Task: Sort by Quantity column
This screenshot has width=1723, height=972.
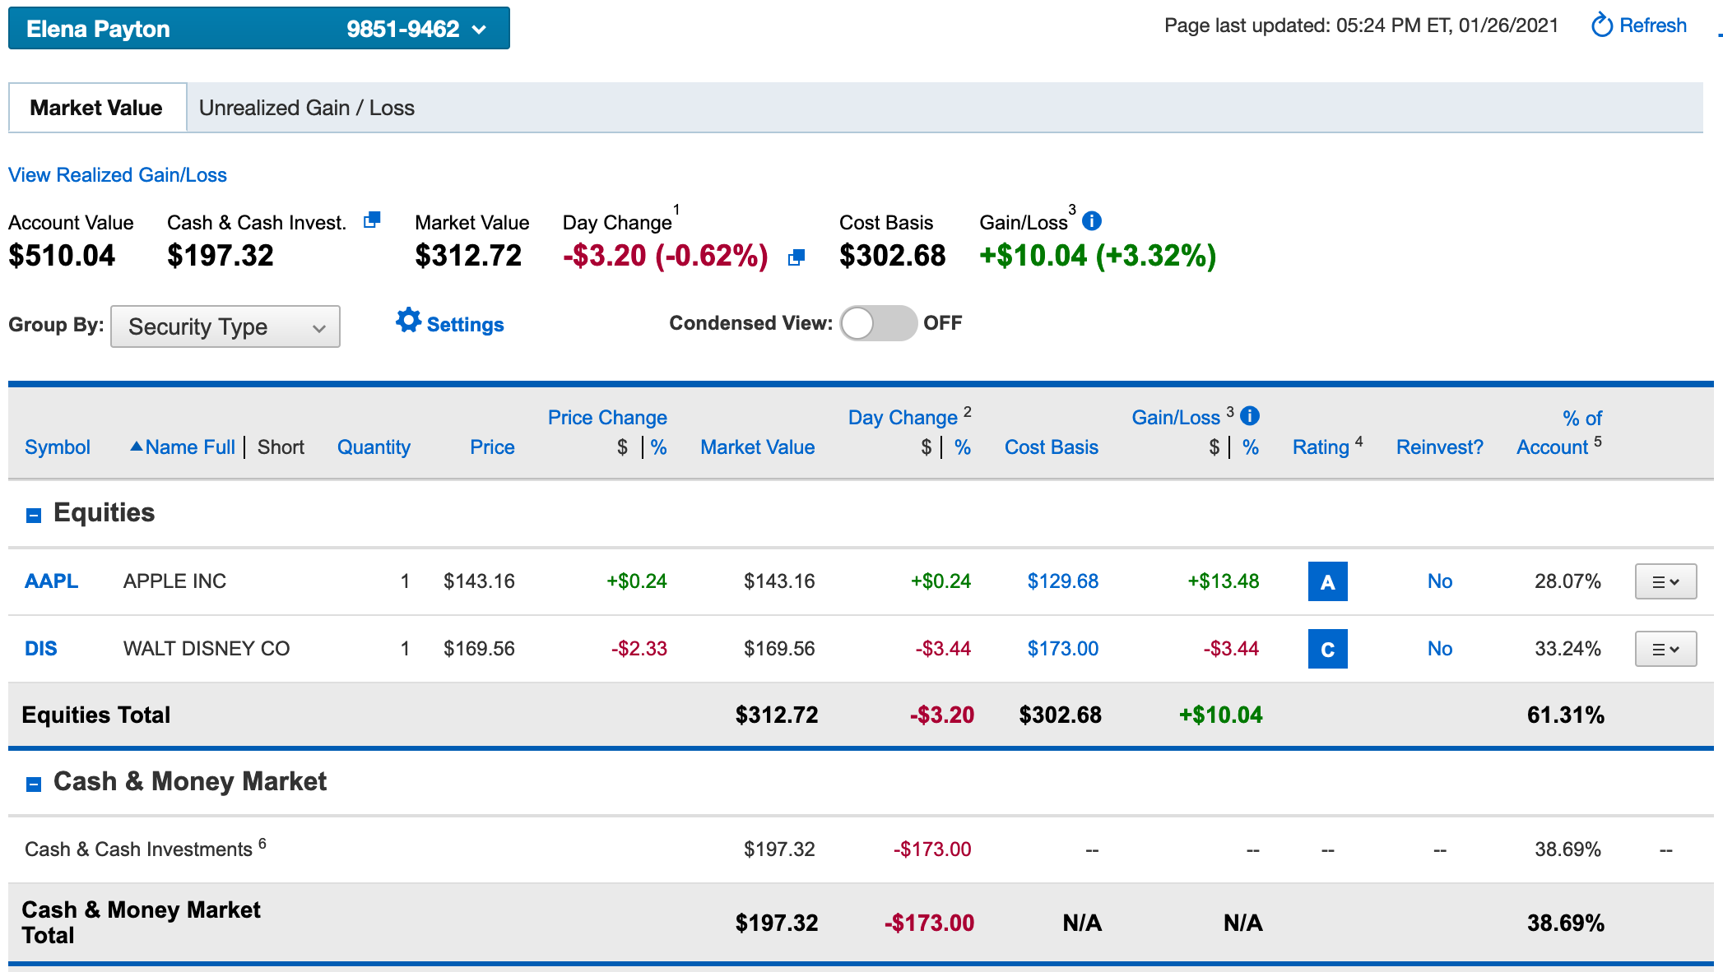Action: [374, 447]
